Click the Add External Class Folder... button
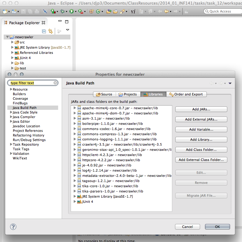This screenshot has height=242, width=242. pyautogui.click(x=201, y=160)
